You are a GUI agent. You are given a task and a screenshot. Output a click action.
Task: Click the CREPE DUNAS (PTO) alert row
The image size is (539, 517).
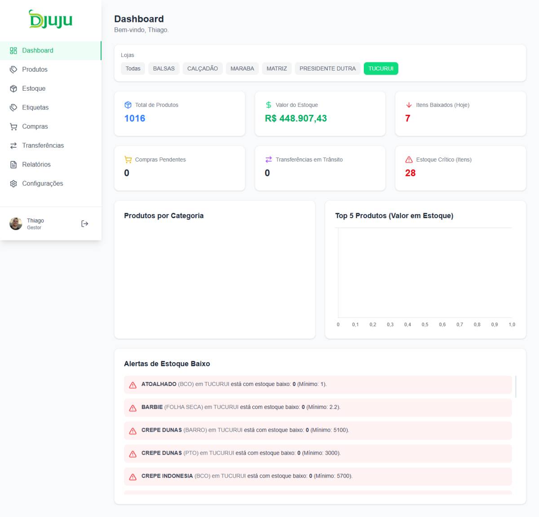point(318,453)
